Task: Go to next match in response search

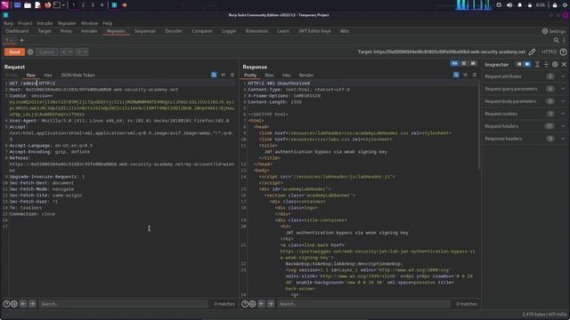Action: pyautogui.click(x=271, y=304)
